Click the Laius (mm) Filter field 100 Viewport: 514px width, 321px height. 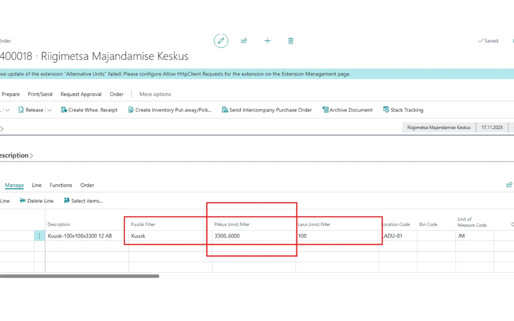tap(337, 236)
